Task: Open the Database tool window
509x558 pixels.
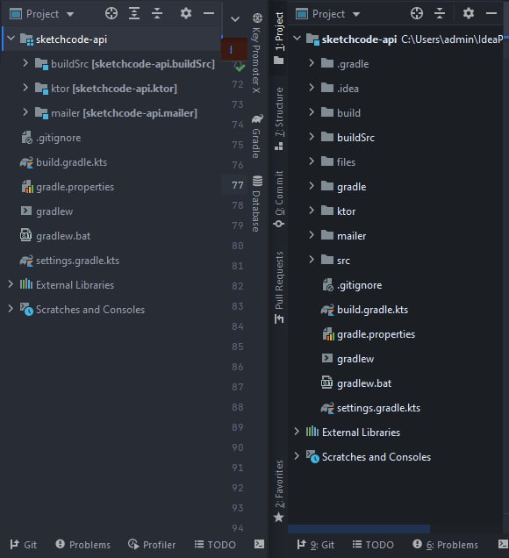Action: [257, 204]
